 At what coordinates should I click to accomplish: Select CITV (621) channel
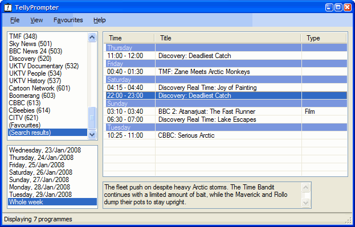[x=47, y=118]
